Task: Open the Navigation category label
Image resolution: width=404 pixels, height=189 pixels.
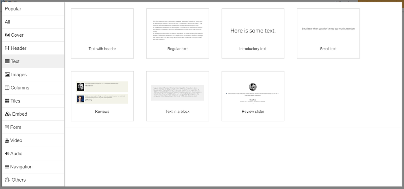Action: click(21, 166)
